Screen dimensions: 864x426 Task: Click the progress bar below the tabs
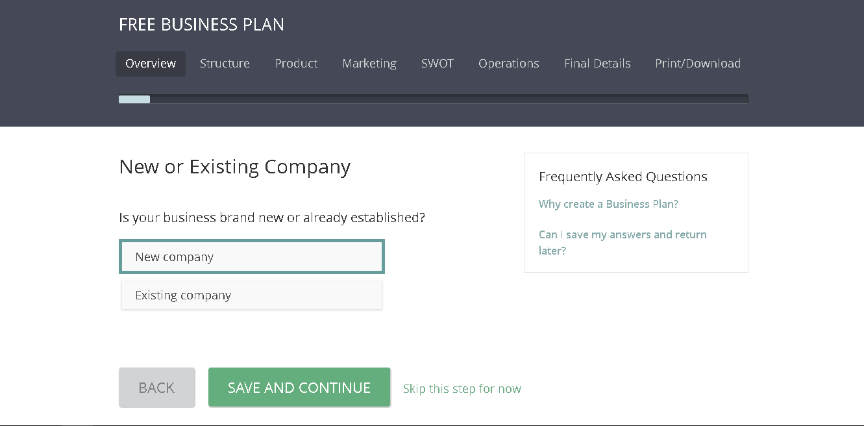click(433, 99)
